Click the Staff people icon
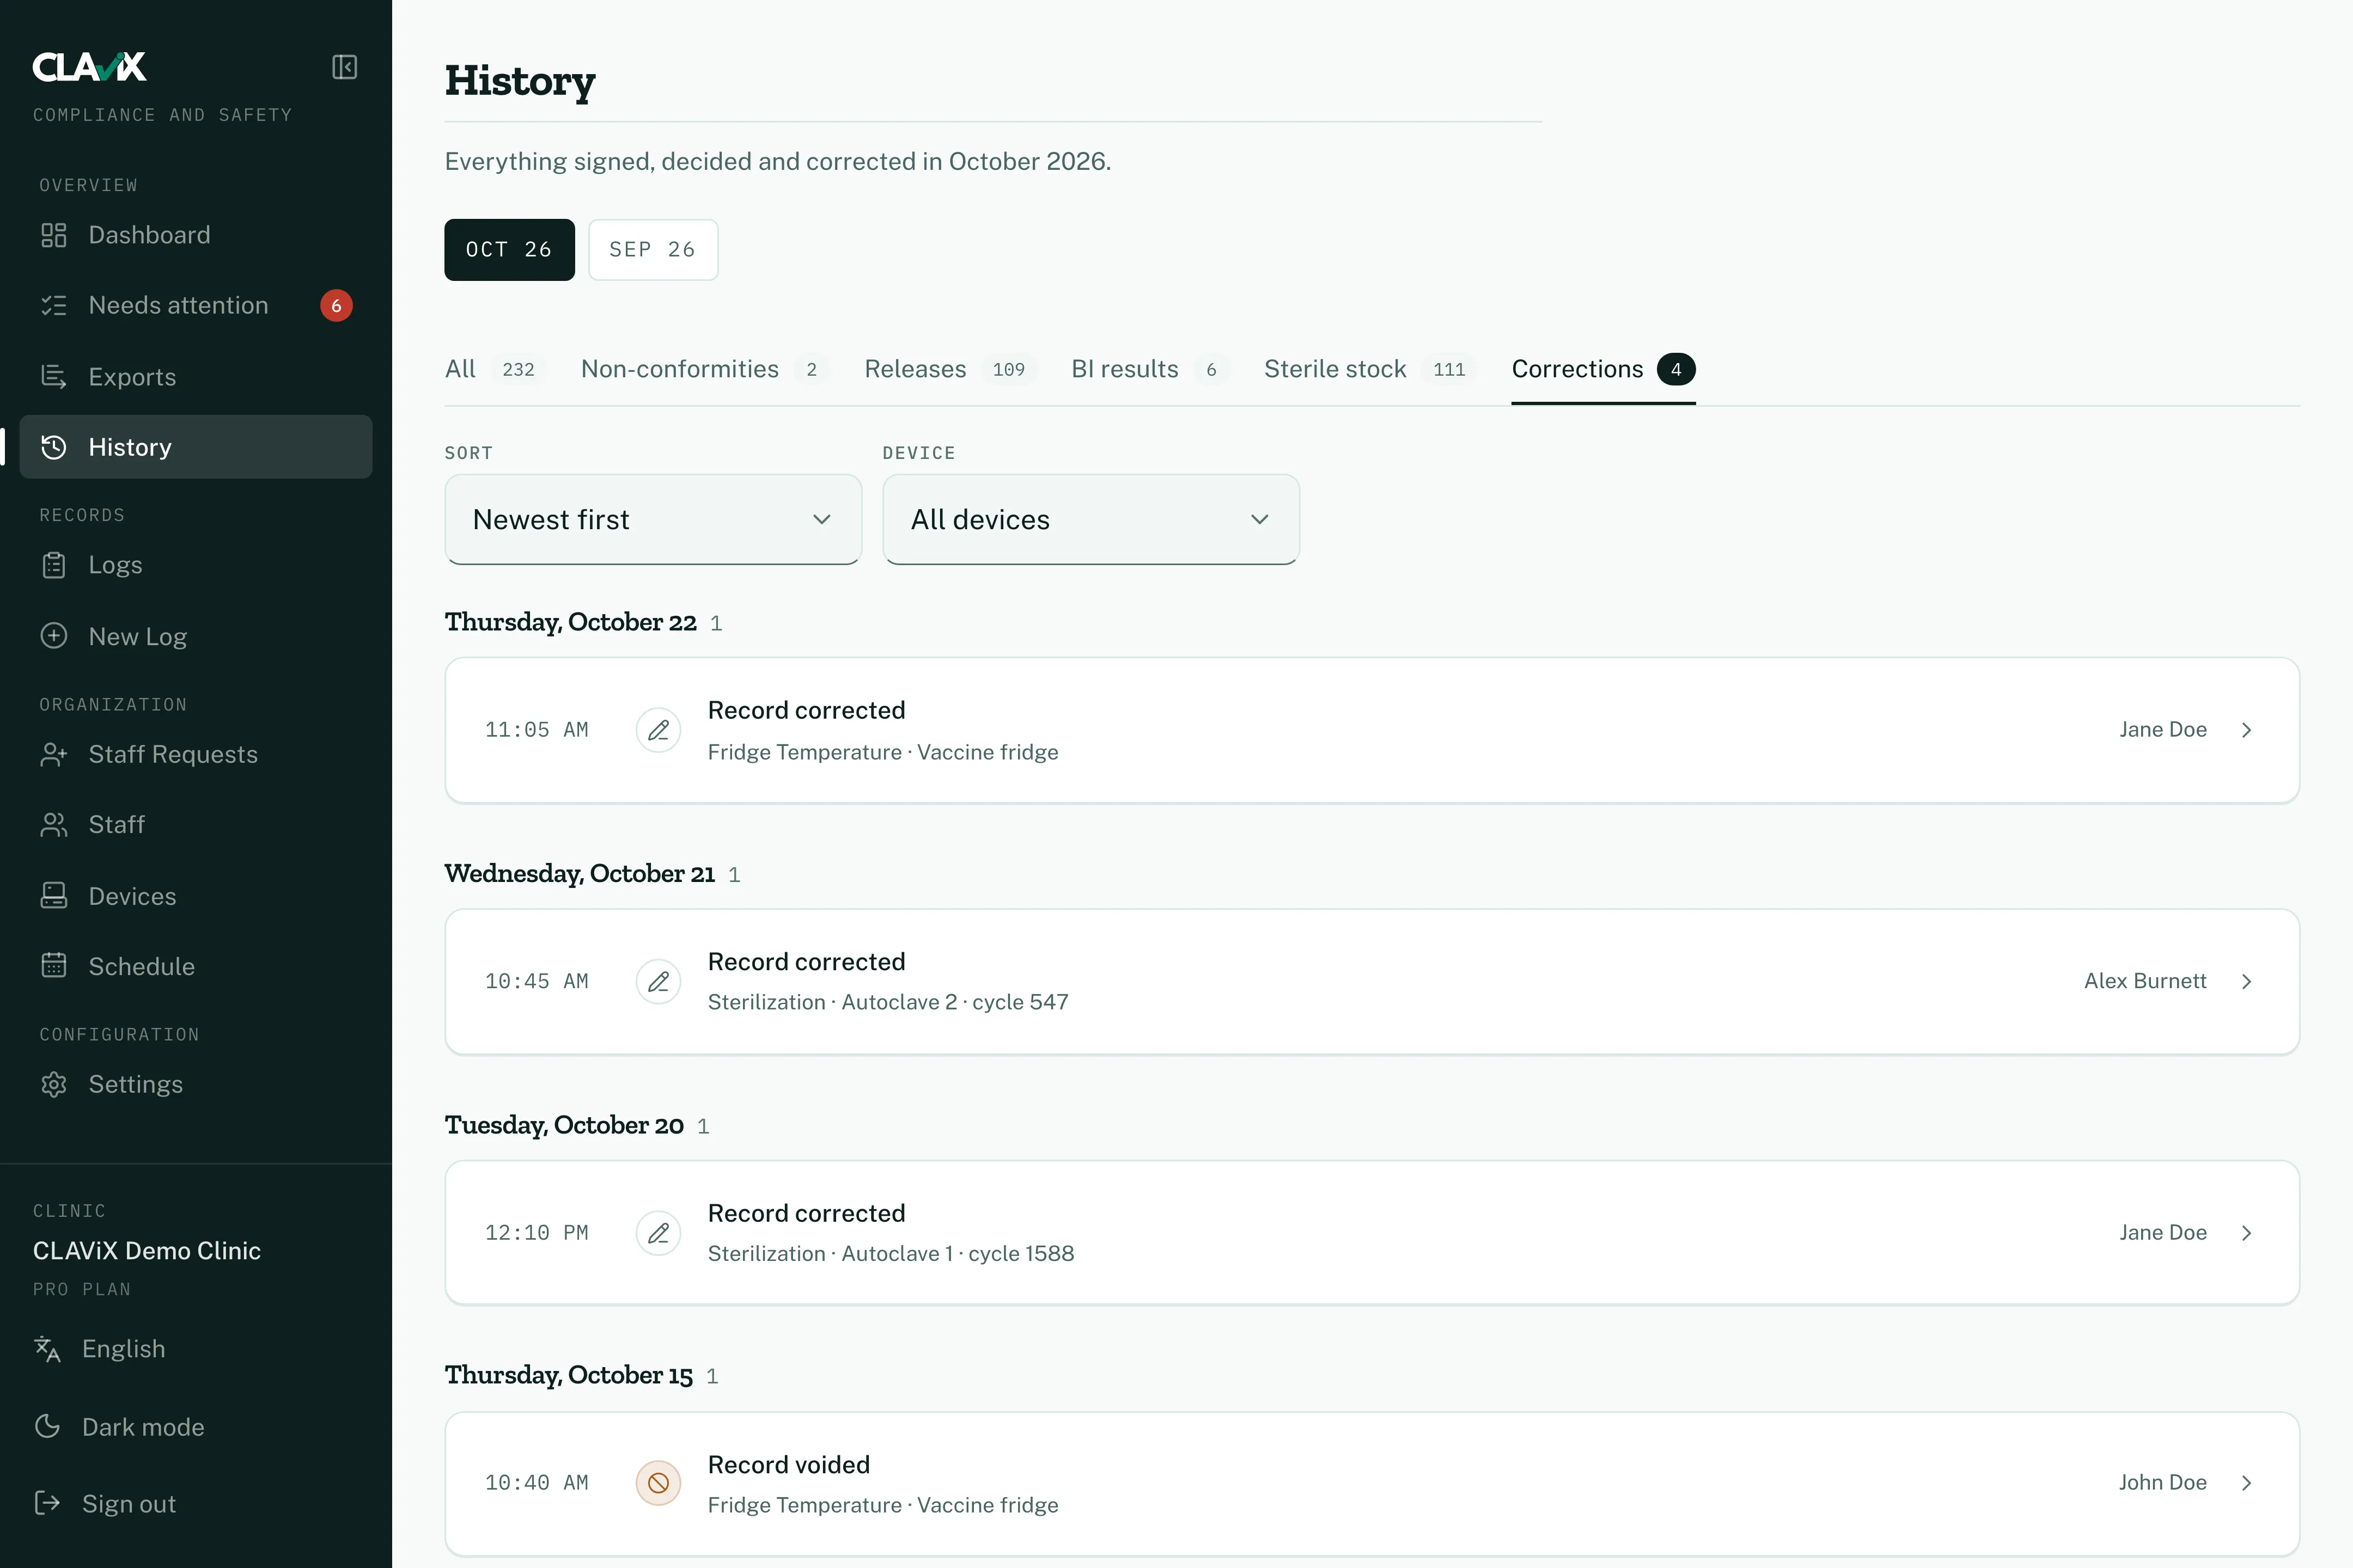The image size is (2353, 1568). [x=54, y=825]
